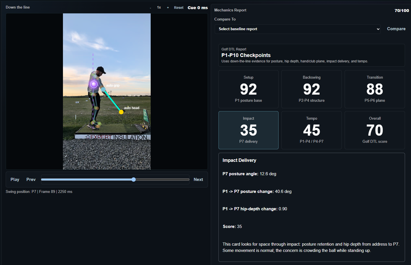
Task: Select the Overall 70 score card
Action: (x=375, y=130)
